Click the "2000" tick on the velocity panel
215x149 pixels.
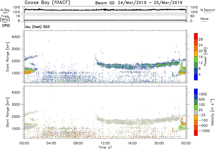pyautogui.click(x=16, y=116)
